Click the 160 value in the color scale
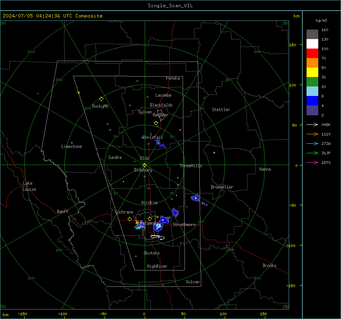Screen dimensions: 341x319 pyautogui.click(x=325, y=30)
